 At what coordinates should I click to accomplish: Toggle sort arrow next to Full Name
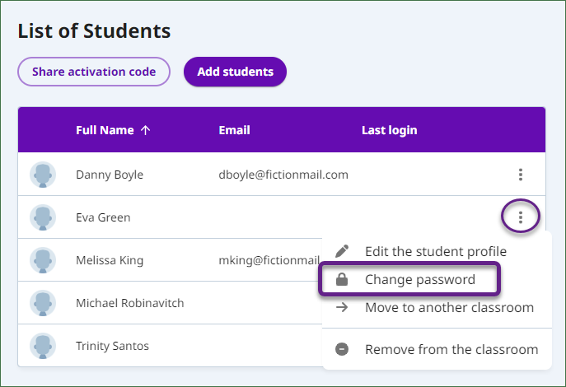point(146,130)
